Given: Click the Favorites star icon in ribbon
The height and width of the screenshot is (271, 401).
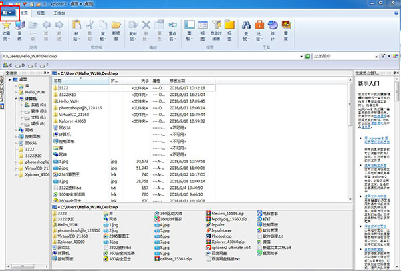Looking at the screenshot, I should click(x=8, y=26).
